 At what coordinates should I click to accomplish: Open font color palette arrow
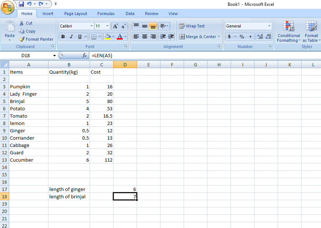tap(126, 37)
